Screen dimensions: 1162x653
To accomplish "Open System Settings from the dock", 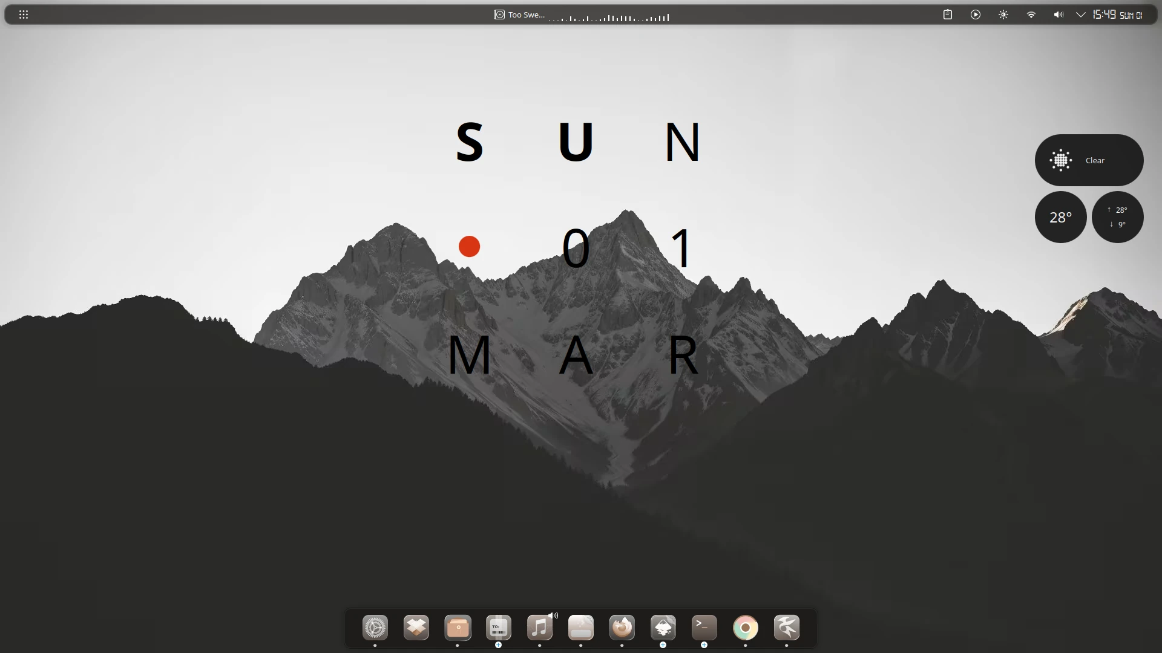I will 375,629.
